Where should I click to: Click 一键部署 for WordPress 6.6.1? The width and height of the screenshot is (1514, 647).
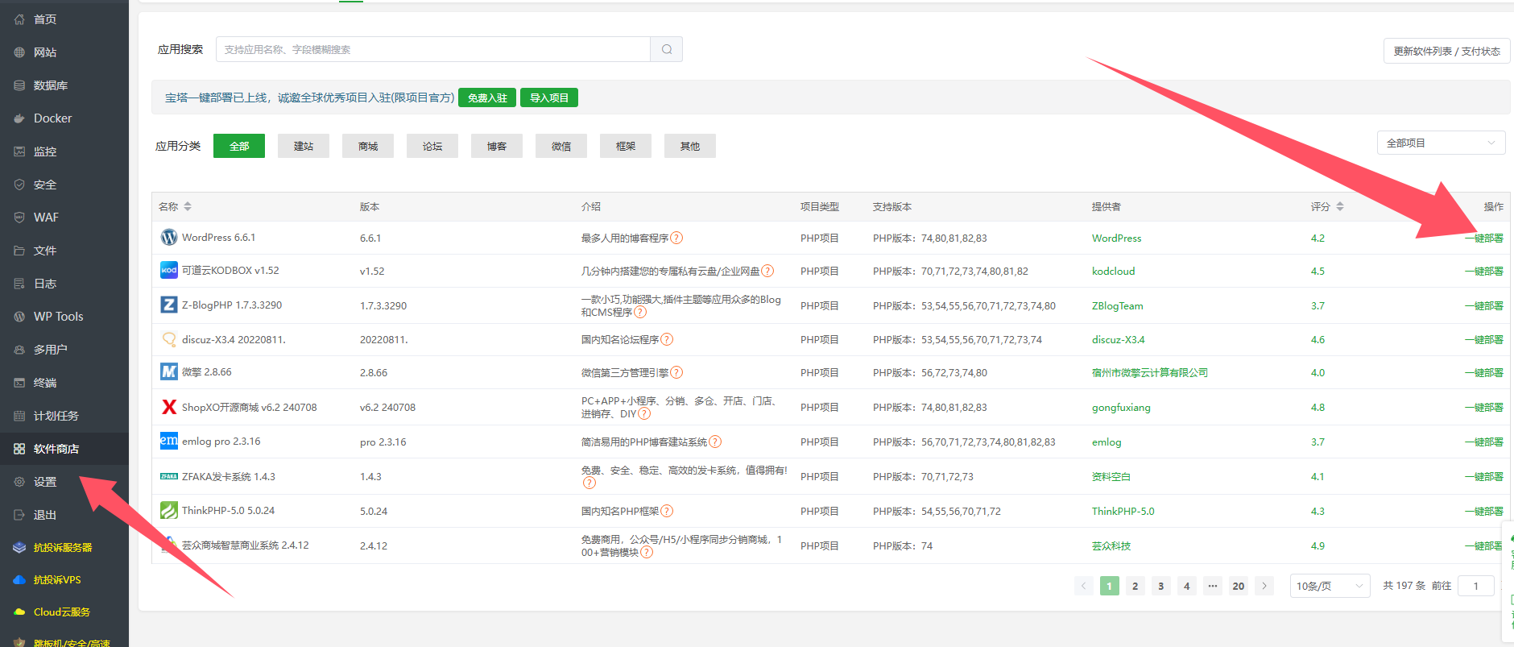[x=1483, y=238]
